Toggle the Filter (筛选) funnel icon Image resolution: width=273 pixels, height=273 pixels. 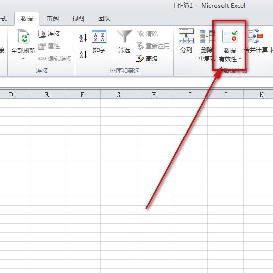click(x=124, y=36)
